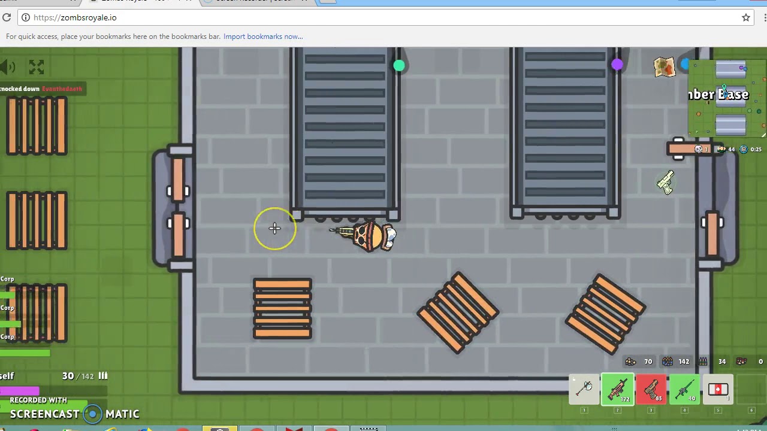View site information via the secure info icon
This screenshot has height=431, width=767.
click(26, 17)
